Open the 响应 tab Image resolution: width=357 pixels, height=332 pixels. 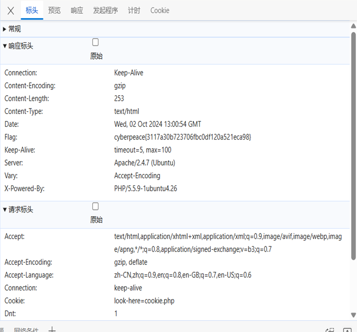(77, 10)
